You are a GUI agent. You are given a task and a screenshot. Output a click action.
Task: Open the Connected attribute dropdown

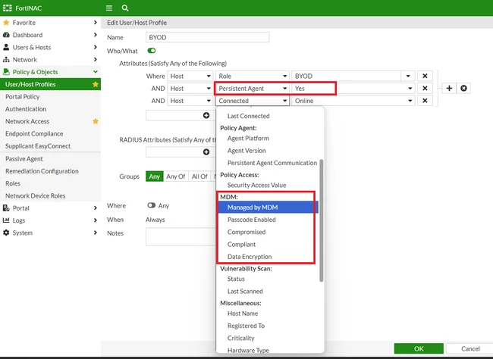tap(252, 101)
